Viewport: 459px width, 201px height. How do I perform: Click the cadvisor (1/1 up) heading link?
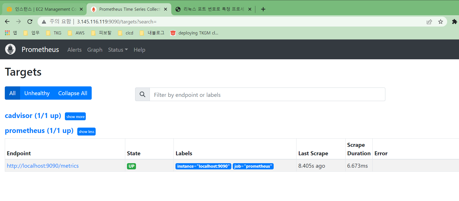[33, 116]
